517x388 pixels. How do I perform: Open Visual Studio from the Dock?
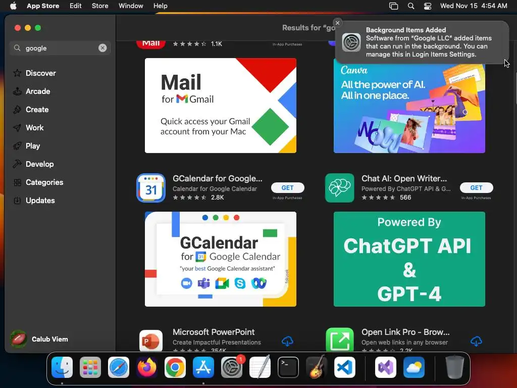(x=385, y=367)
